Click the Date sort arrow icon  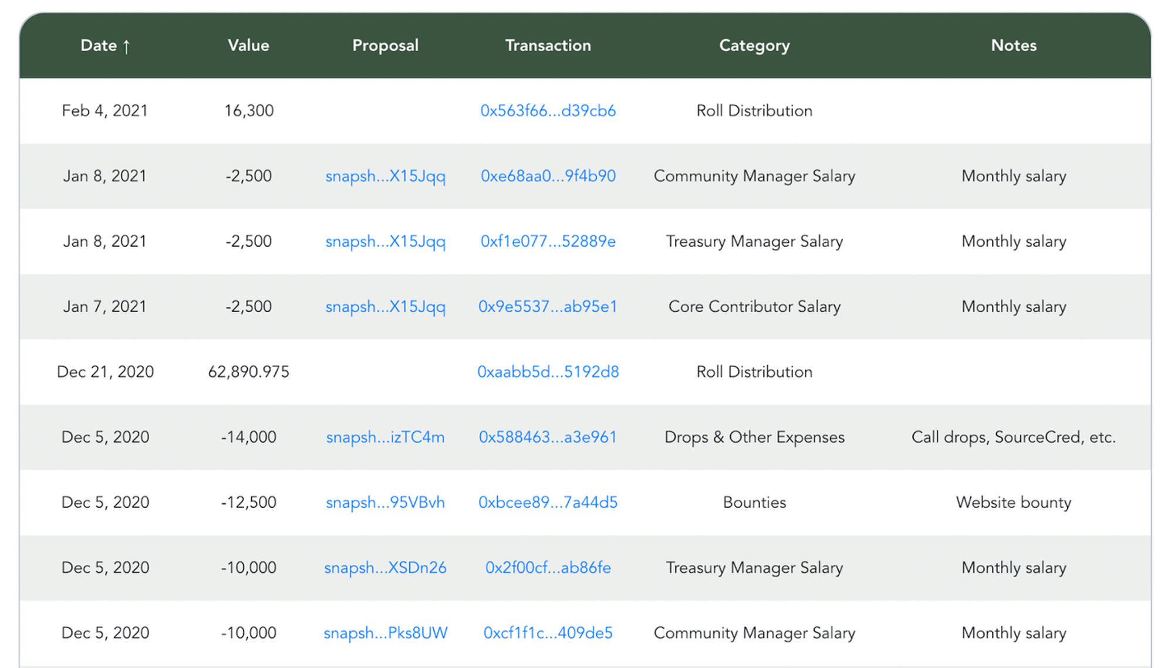tap(126, 46)
